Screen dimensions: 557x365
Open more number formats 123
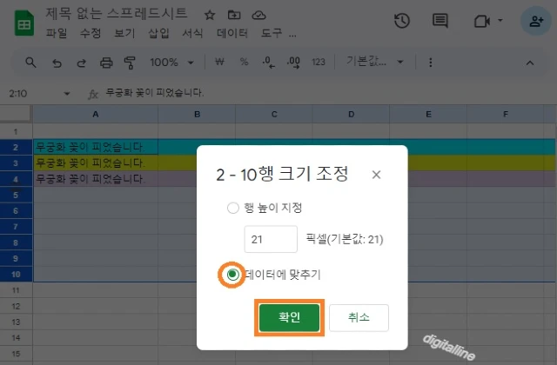[319, 63]
